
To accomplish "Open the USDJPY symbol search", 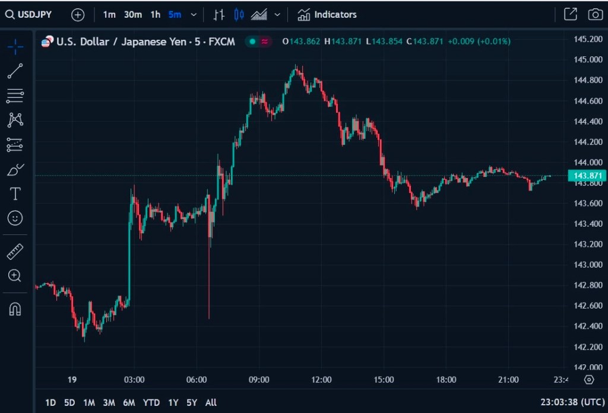I will tap(28, 14).
